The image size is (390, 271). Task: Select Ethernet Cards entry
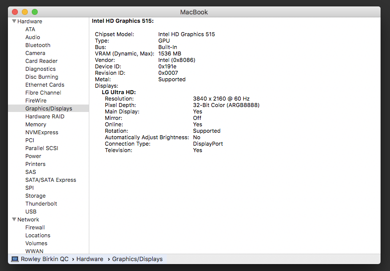pos(45,85)
